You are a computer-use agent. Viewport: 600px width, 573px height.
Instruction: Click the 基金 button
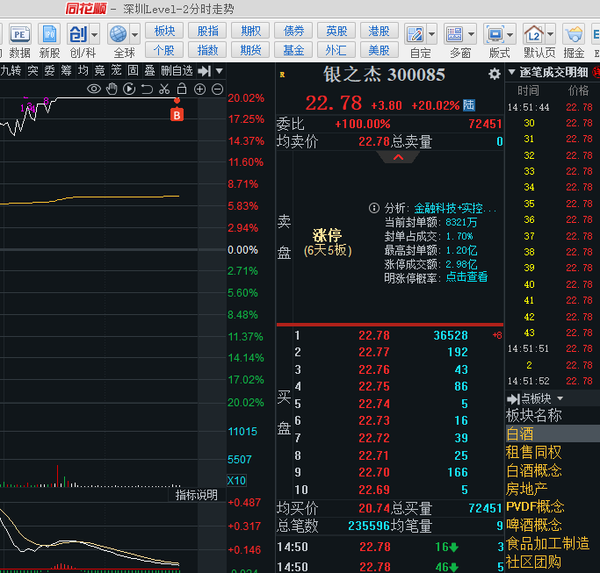[x=293, y=50]
